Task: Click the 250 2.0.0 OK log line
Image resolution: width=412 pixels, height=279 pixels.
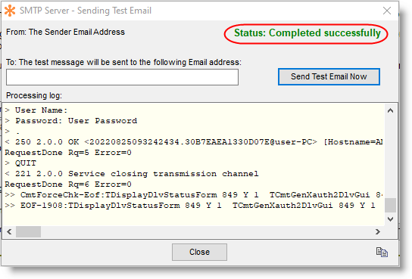Action: tap(194, 142)
